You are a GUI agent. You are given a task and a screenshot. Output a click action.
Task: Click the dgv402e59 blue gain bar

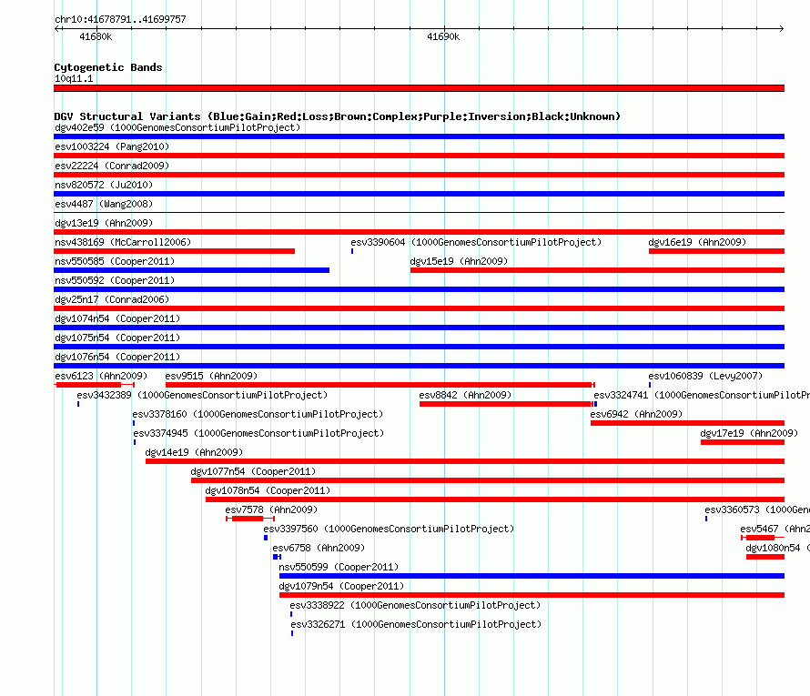point(419,136)
